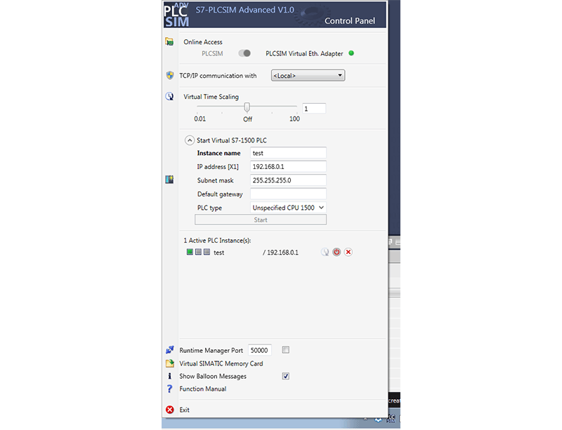562x430 pixels.
Task: Enable the Runtime Manager Port checkbox
Action: click(x=286, y=350)
